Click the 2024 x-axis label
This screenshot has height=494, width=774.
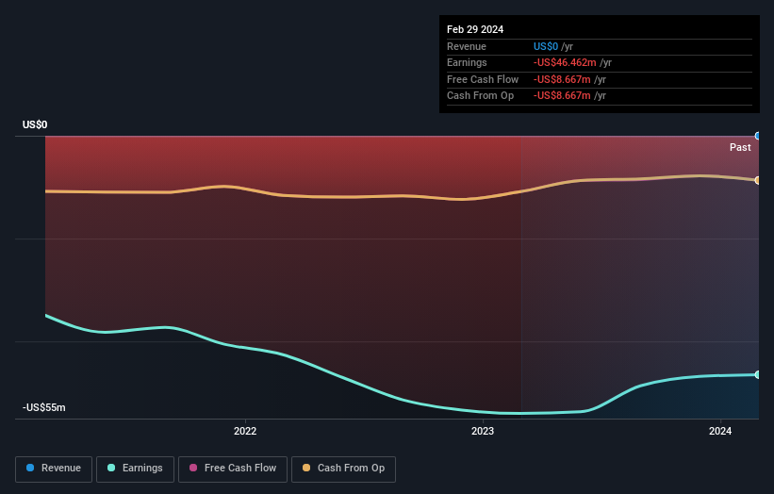click(x=720, y=431)
